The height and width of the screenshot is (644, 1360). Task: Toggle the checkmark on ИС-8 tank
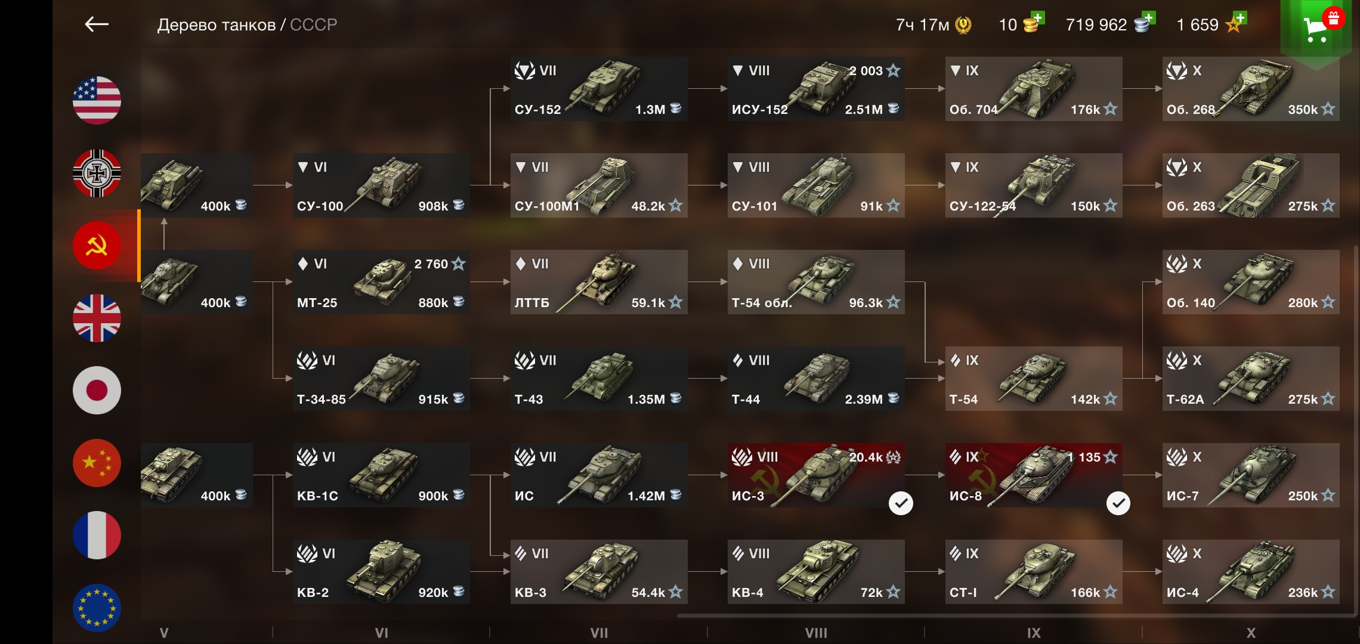pyautogui.click(x=1118, y=503)
